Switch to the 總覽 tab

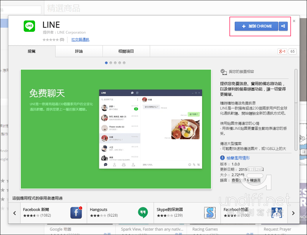32,51
